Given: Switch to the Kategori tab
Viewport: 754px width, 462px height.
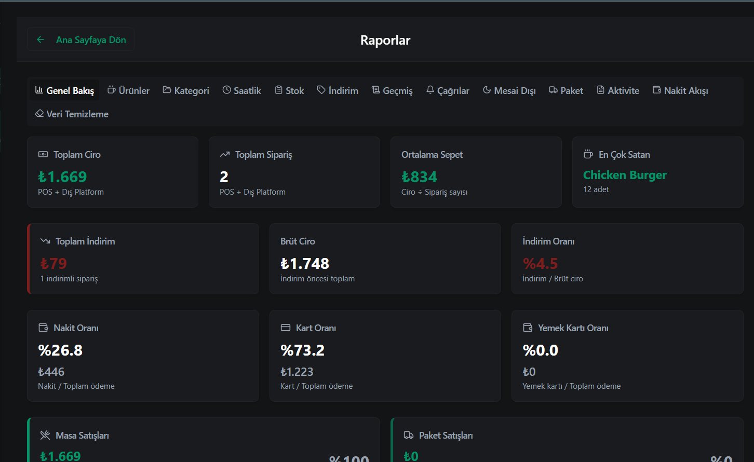Looking at the screenshot, I should [x=186, y=90].
